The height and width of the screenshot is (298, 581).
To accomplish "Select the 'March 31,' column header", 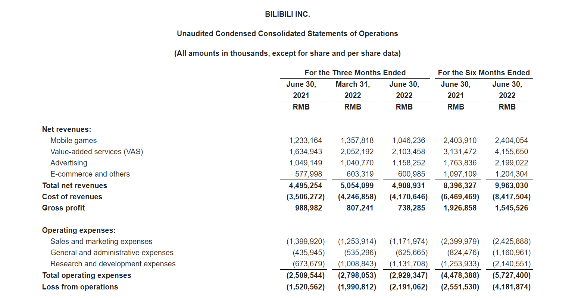I will pyautogui.click(x=353, y=84).
